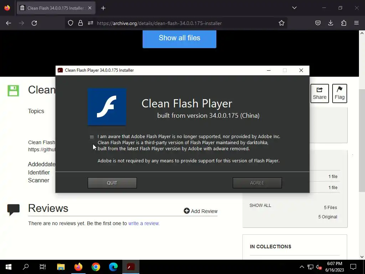Click SHOW ALL in download options
365x274 pixels.
pos(260,205)
